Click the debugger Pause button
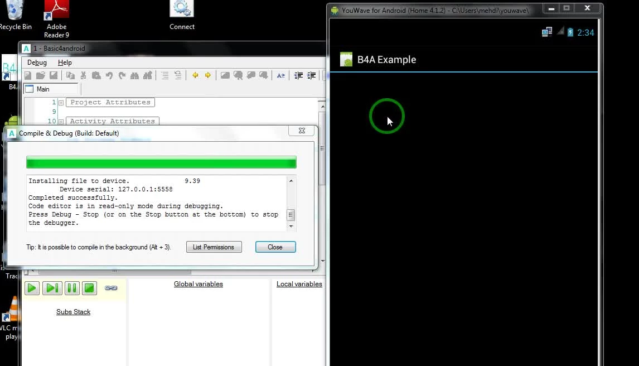Viewport: 639px width, 366px height. [72, 288]
